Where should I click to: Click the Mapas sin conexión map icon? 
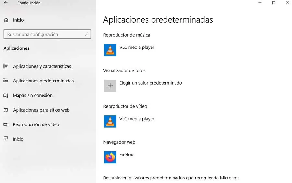point(6,95)
